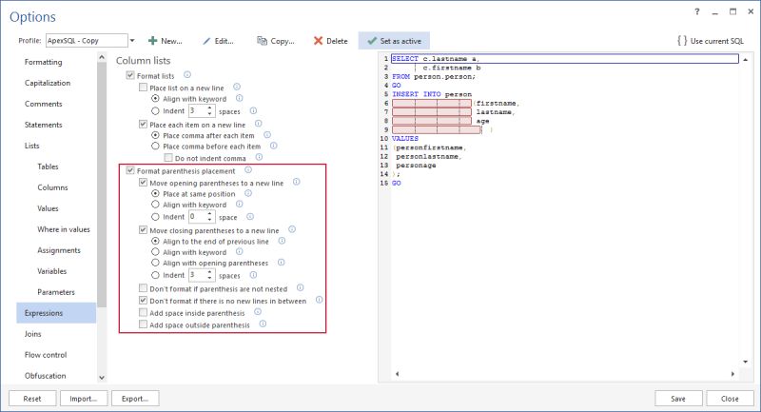Image resolution: width=761 pixels, height=412 pixels.
Task: Toggle the Format lists checkbox
Action: click(130, 75)
